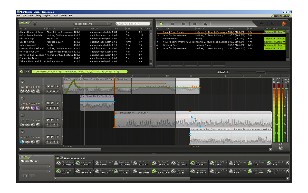
Task: Sort library by BPM column header
Action: click(81, 29)
